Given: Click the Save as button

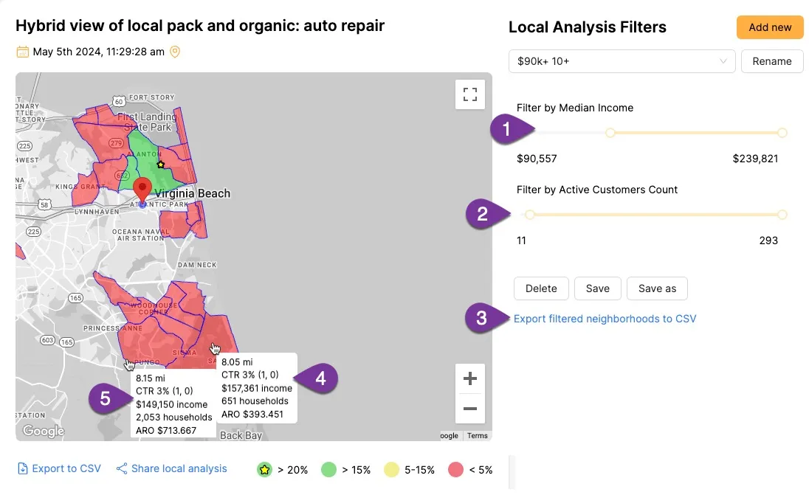Looking at the screenshot, I should click(x=657, y=288).
